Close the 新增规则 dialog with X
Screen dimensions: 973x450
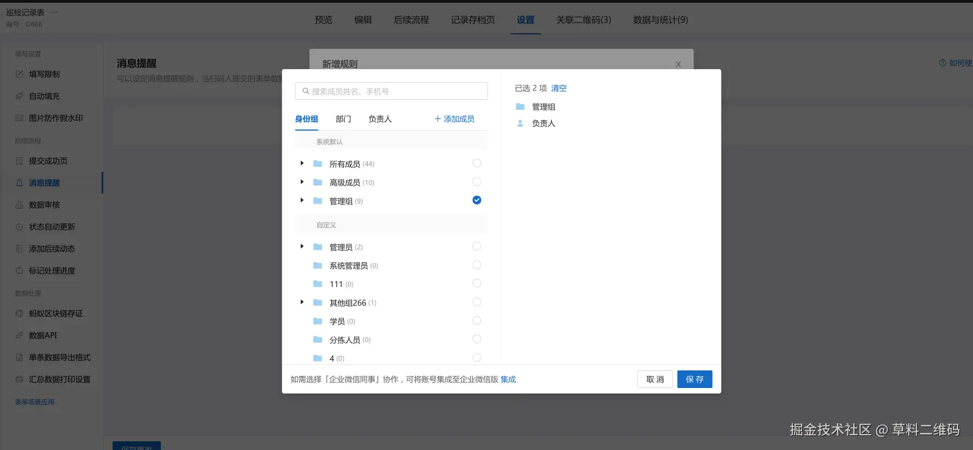678,64
